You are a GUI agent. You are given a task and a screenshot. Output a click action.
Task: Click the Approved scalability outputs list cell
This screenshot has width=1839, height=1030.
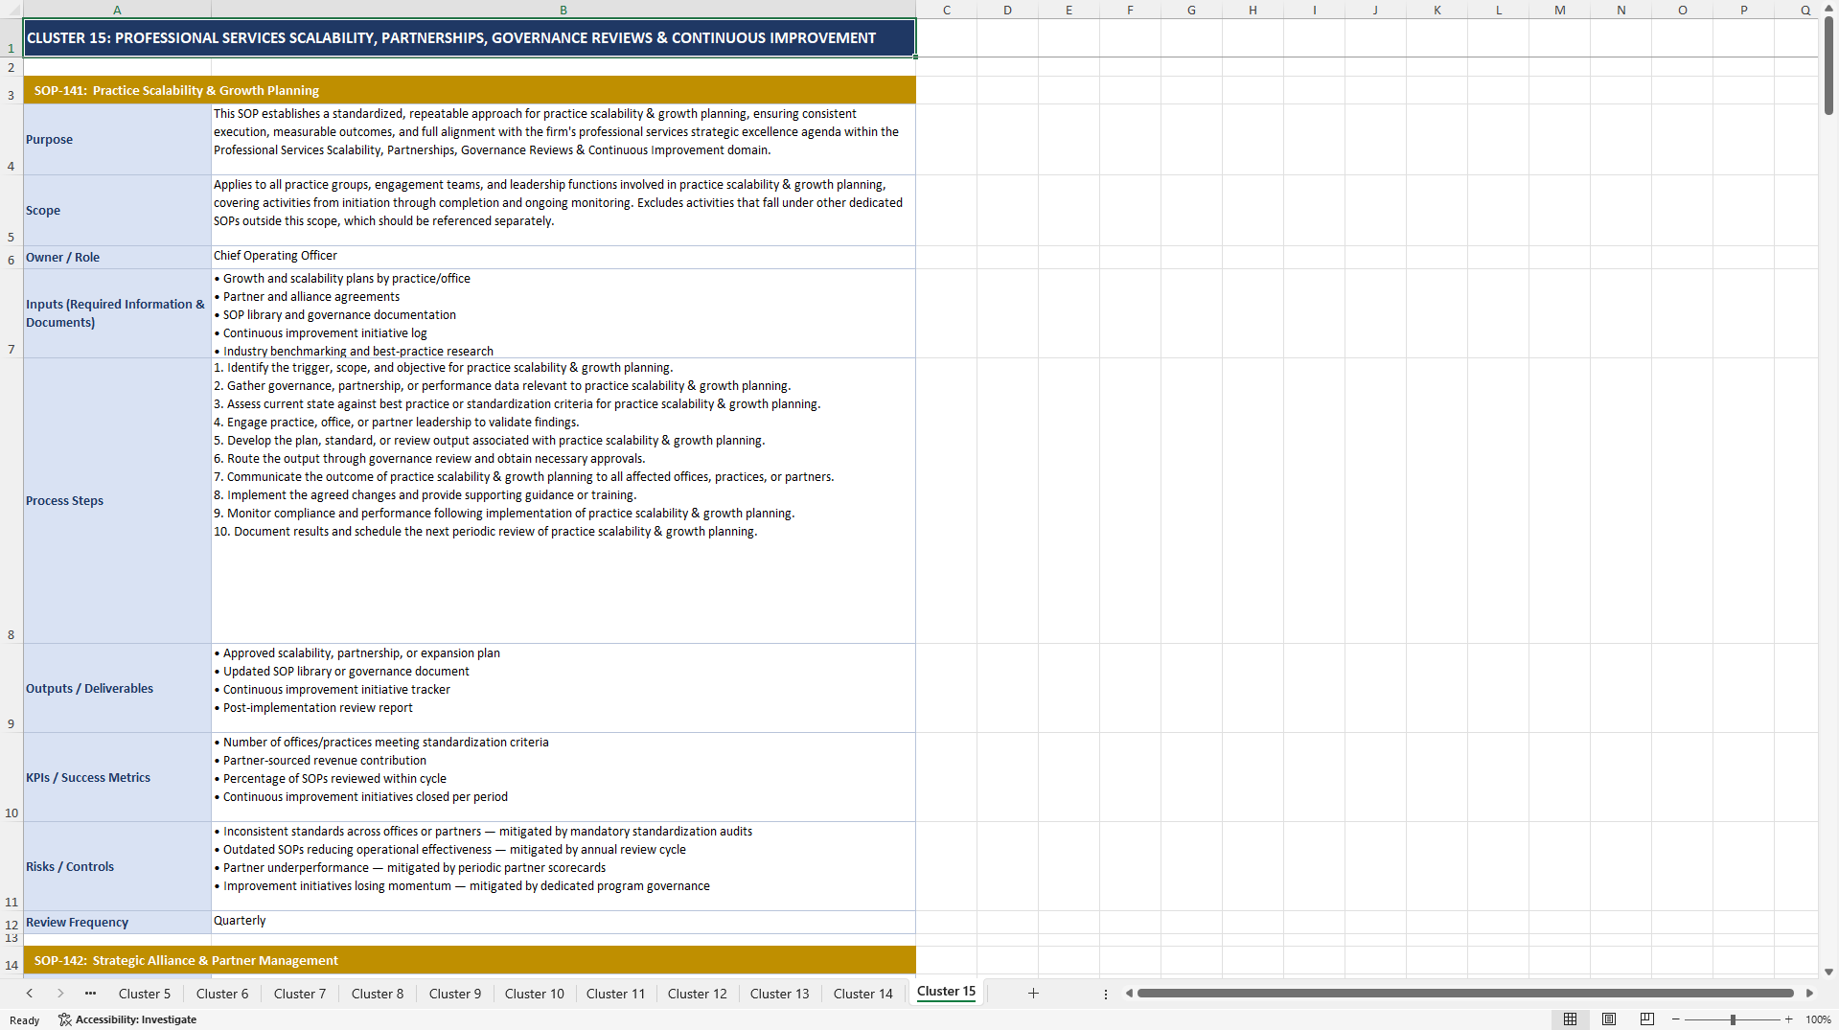click(563, 689)
